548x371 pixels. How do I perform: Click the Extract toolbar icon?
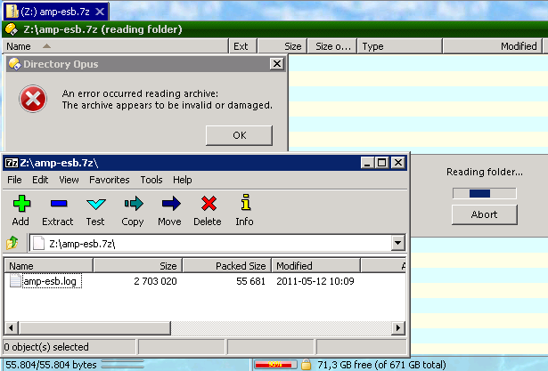point(59,204)
